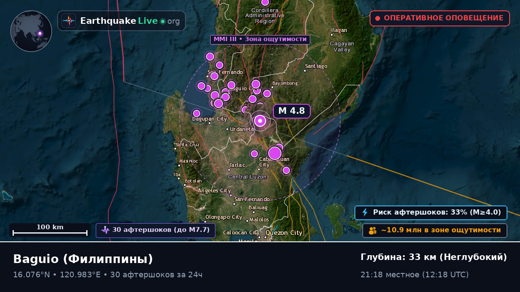Click the people icon on population badge
This screenshot has height=292, width=520.
tap(373, 231)
